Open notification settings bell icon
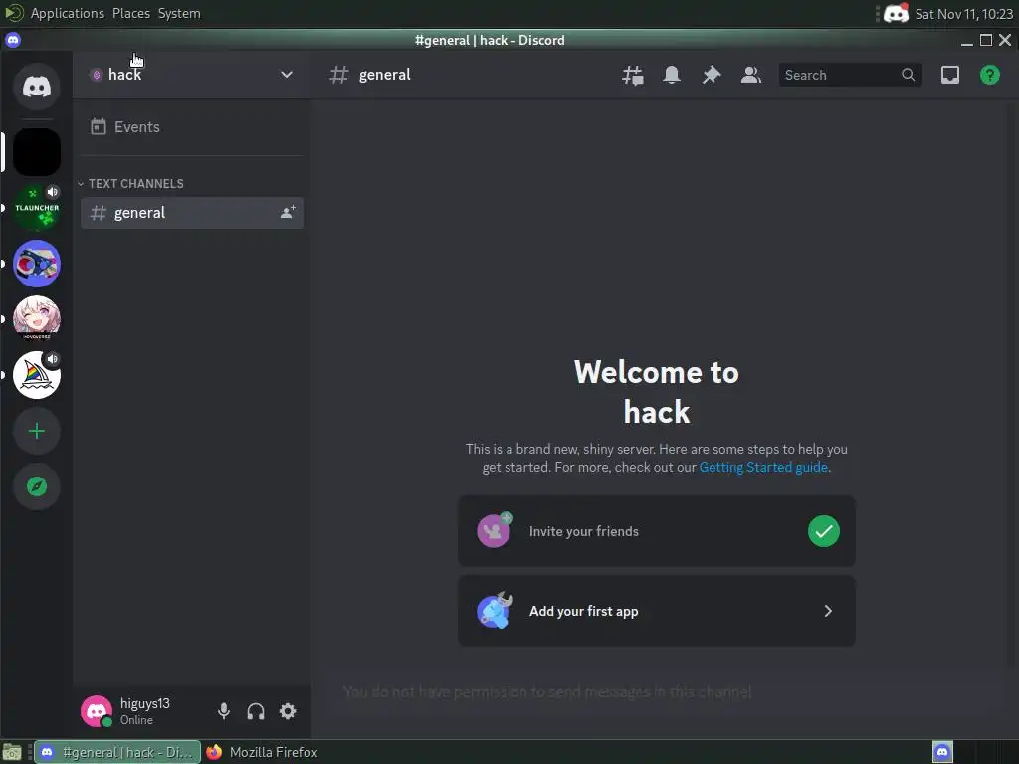The width and height of the screenshot is (1019, 764). click(672, 75)
